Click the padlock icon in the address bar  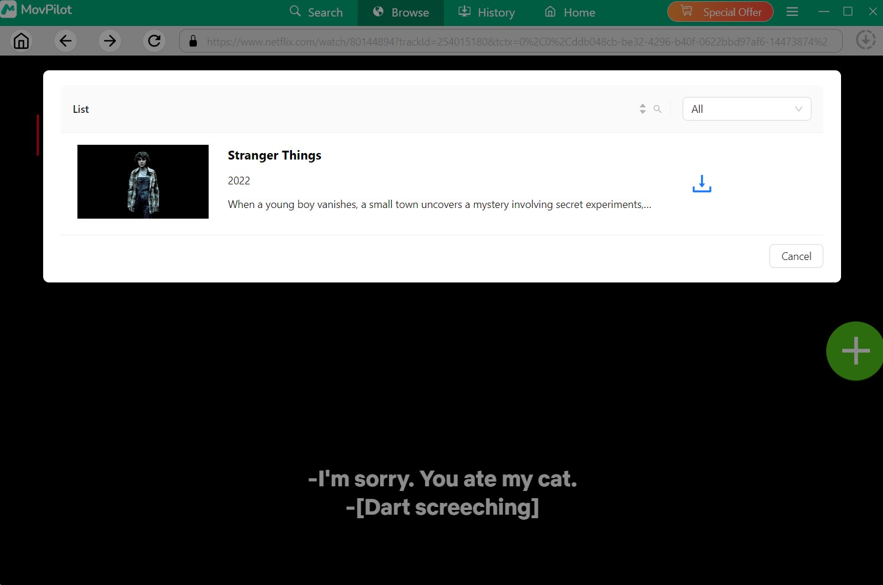point(193,41)
